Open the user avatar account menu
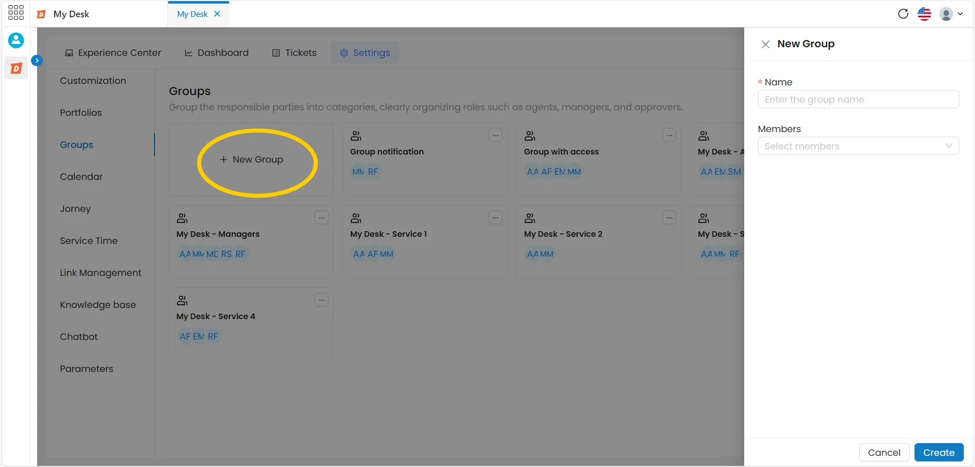The width and height of the screenshot is (975, 467). coord(951,14)
